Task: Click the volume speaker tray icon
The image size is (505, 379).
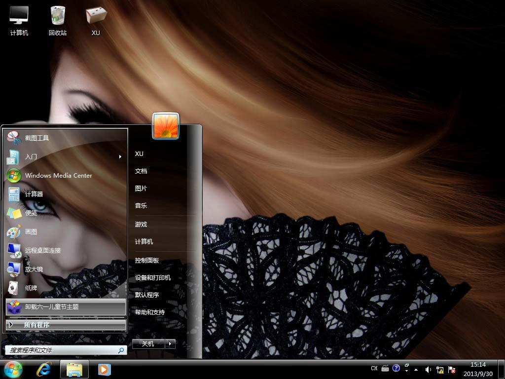Action: (x=428, y=369)
